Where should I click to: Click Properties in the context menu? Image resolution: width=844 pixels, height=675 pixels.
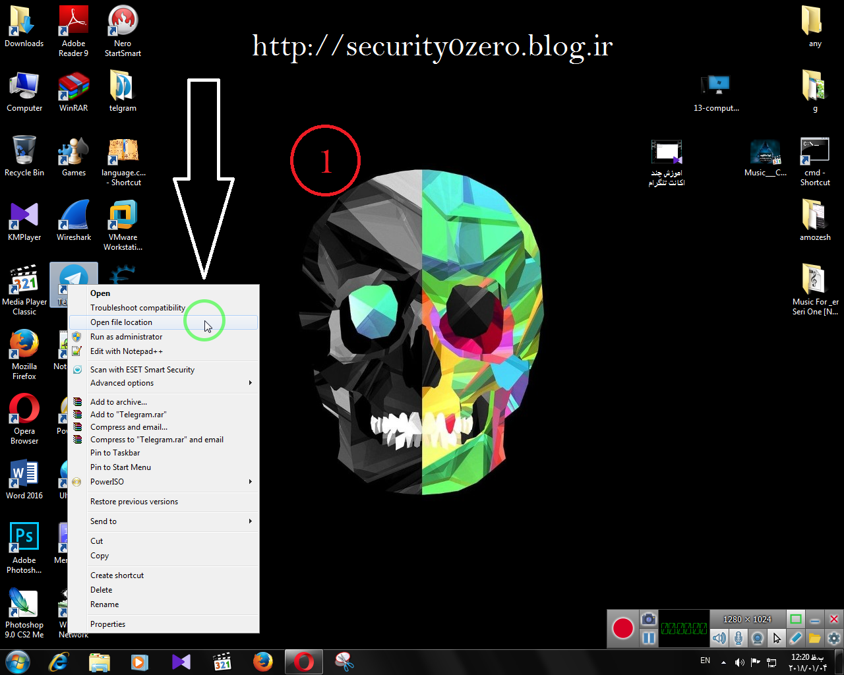coord(107,624)
